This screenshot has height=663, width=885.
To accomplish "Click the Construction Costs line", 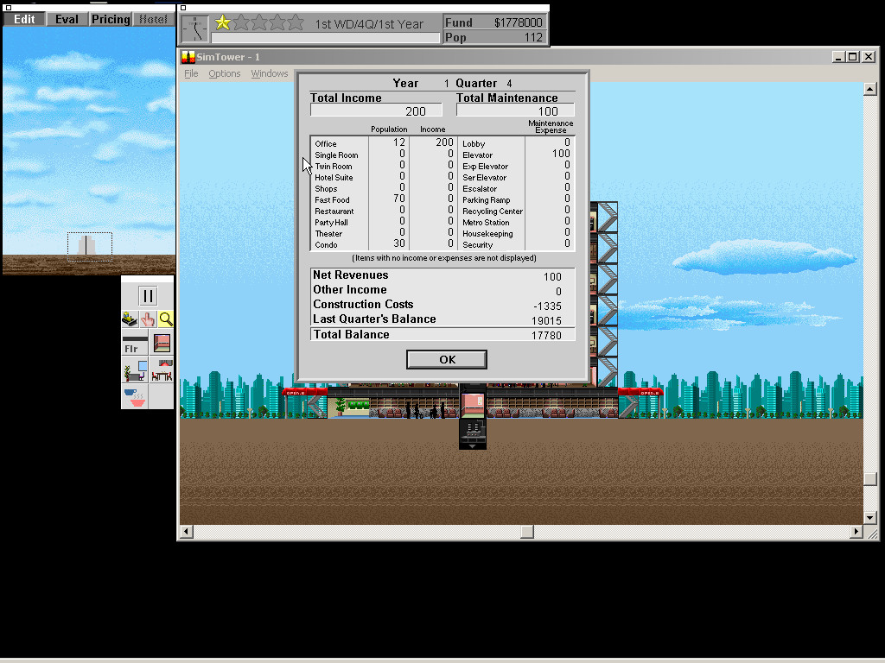I will (442, 305).
